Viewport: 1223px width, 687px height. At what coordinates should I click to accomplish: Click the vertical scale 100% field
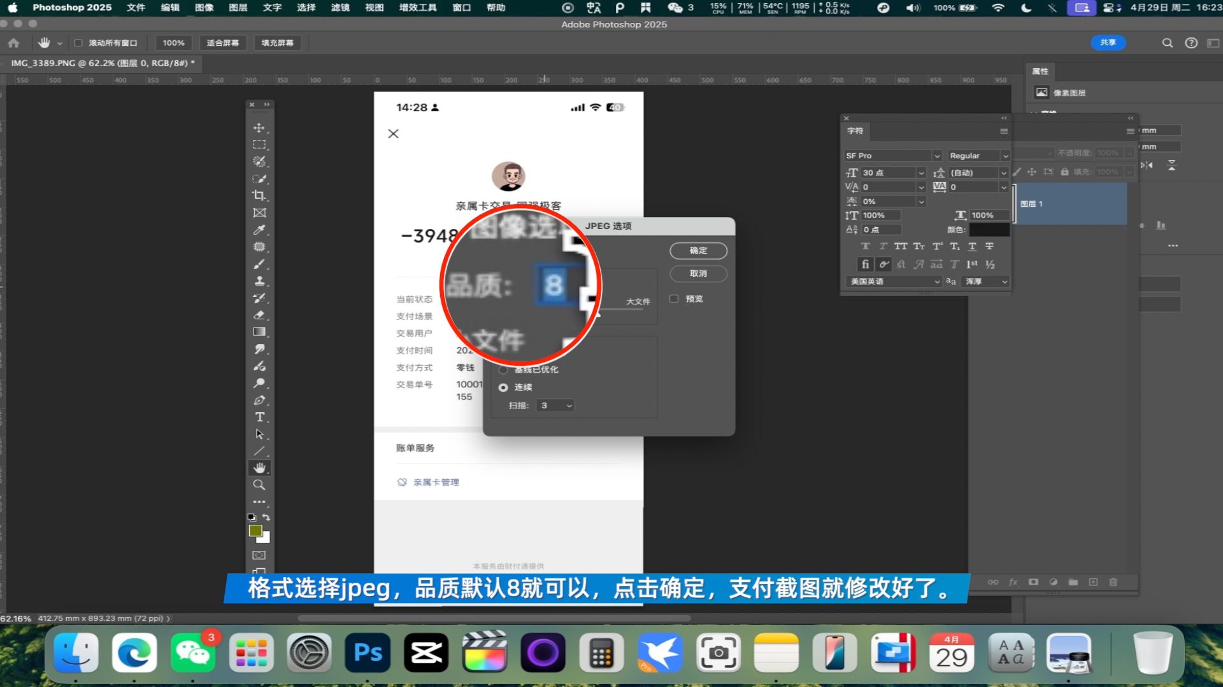tap(881, 216)
